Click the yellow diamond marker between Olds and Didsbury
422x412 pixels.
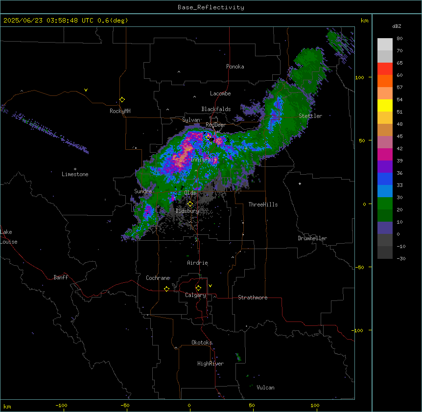190,204
